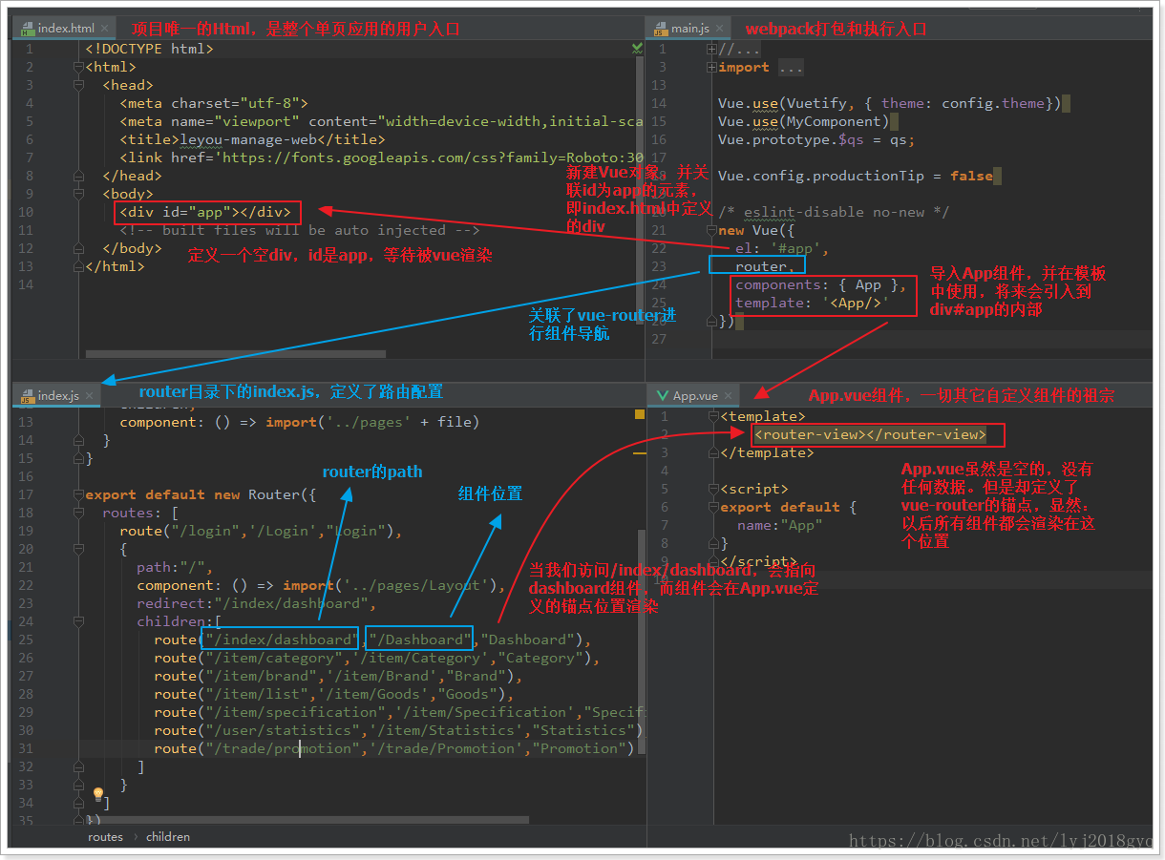Switch to the App.vue editor tab

(x=694, y=395)
